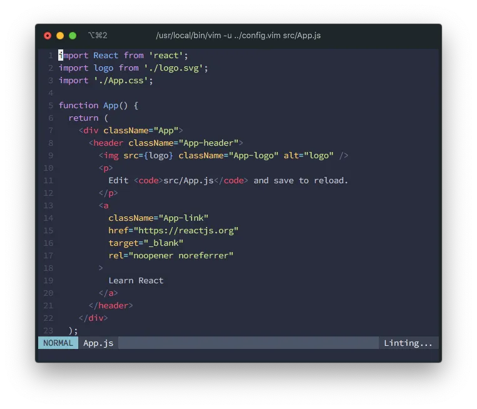This screenshot has width=477, height=409.
Task: Click the App.js filename in status line
Action: [98, 343]
